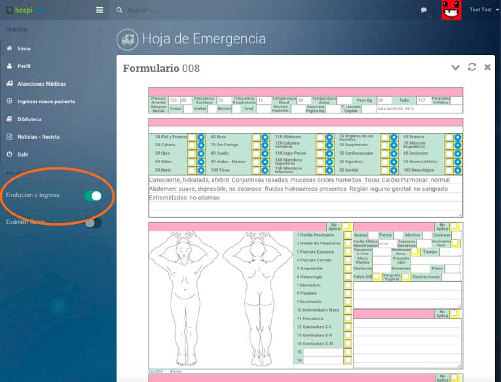Go to Ingresar nuevo paciente
This screenshot has height=382, width=501.
46,102
